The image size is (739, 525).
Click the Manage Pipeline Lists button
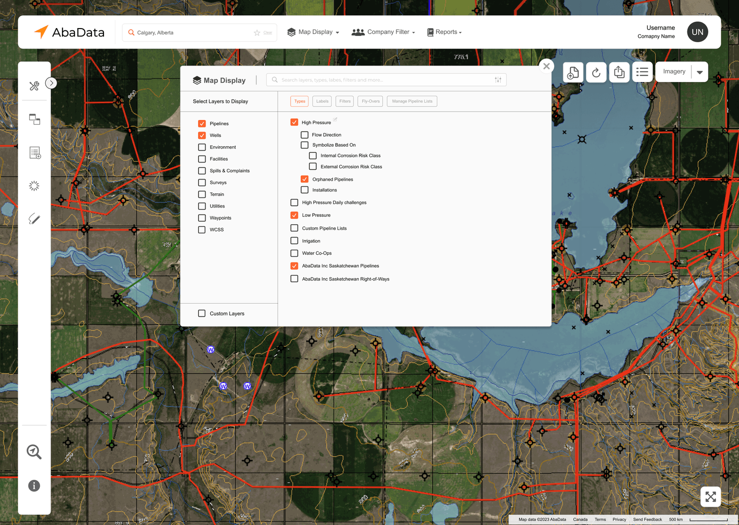click(x=412, y=101)
